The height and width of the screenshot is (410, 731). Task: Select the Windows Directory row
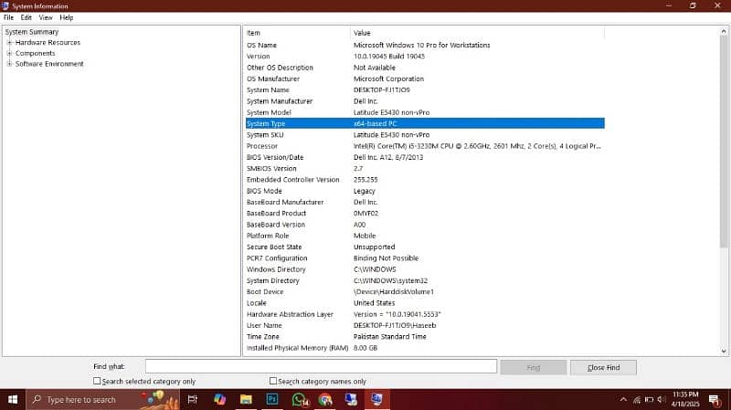(425, 269)
